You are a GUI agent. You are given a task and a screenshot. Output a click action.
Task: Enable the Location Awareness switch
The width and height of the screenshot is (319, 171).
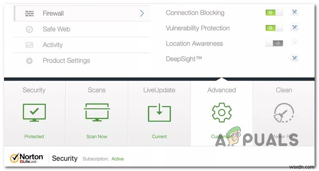274,43
